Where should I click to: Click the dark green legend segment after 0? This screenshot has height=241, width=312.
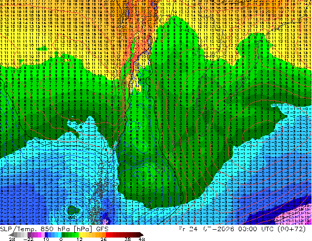pyautogui.click(x=63, y=235)
